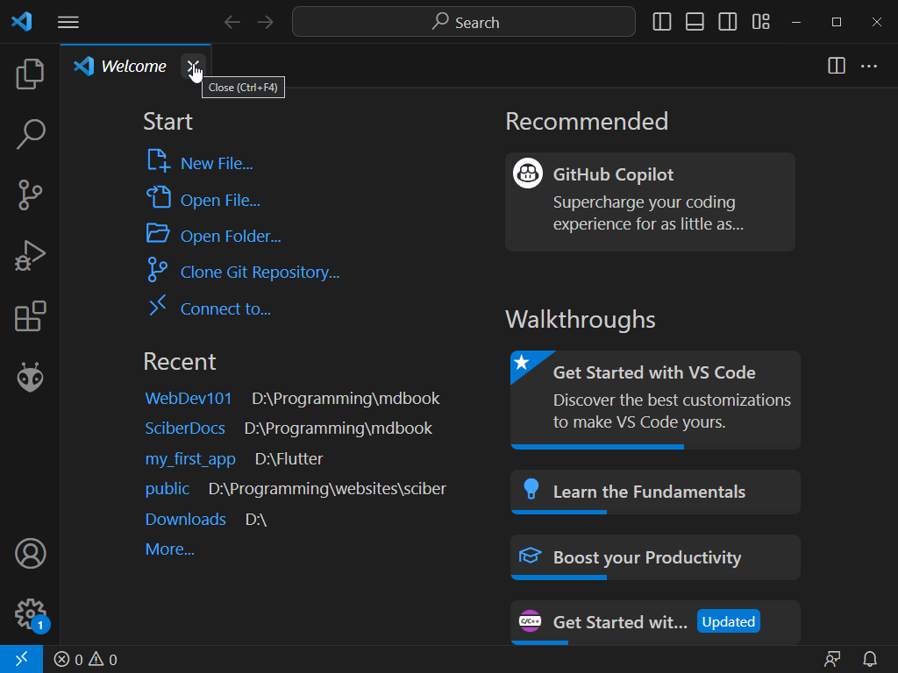Click the Open Folder icon
The height and width of the screenshot is (673, 898).
click(x=158, y=233)
